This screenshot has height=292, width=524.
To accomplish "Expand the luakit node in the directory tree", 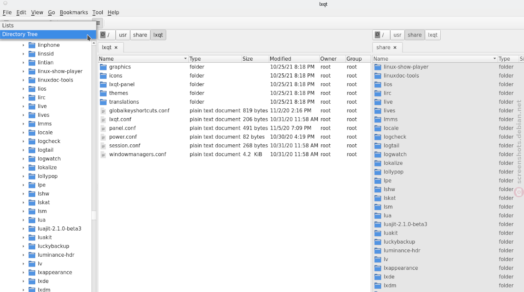I will coord(23,237).
